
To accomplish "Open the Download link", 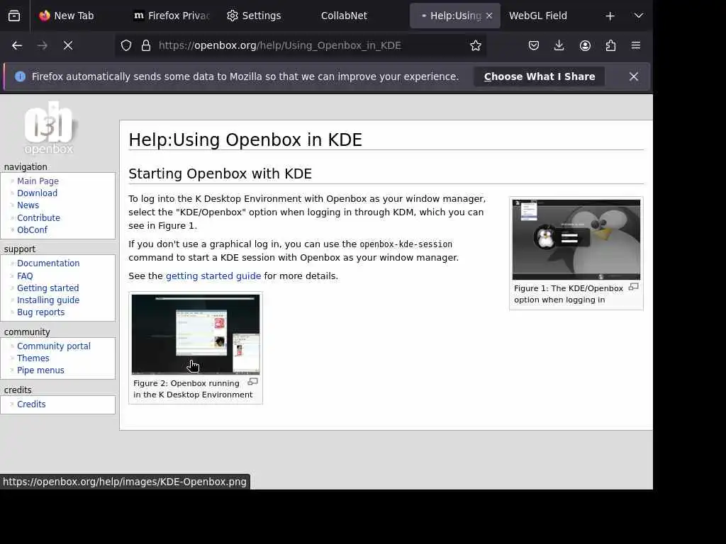I will click(x=37, y=193).
